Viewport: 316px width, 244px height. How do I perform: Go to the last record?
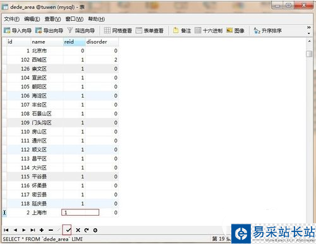[33, 230]
